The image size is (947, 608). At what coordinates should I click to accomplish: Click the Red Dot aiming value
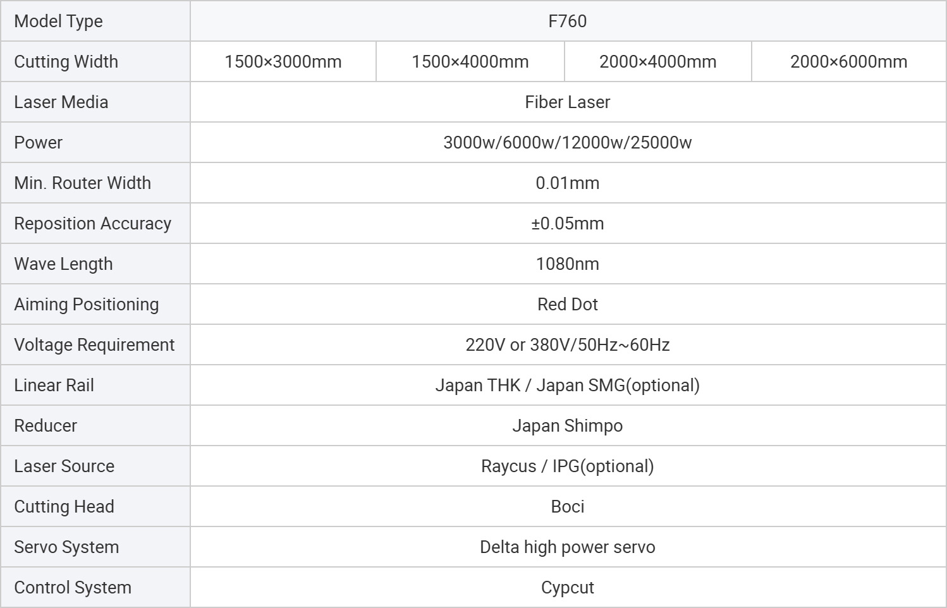tap(567, 305)
